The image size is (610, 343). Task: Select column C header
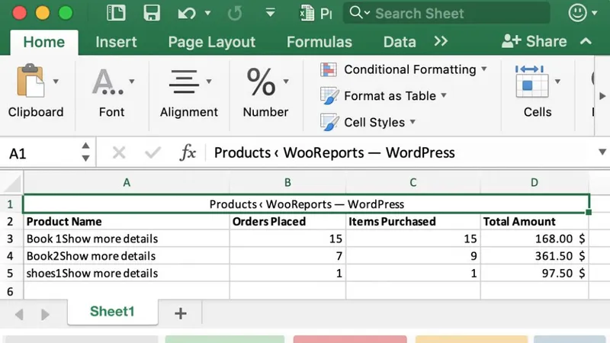tap(413, 182)
